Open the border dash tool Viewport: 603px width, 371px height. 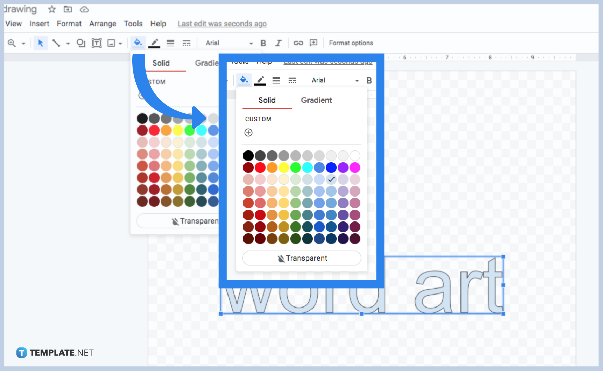coord(187,43)
